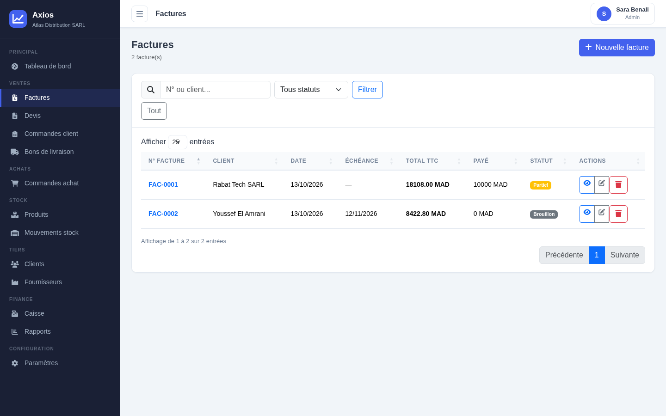The width and height of the screenshot is (666, 416).
Task: Open Fournisseurs in sidebar
Action: [60, 282]
